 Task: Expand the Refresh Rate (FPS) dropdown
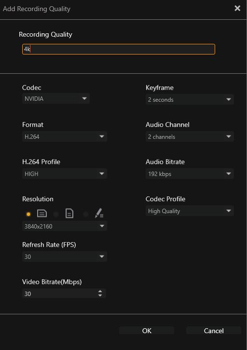point(65,256)
